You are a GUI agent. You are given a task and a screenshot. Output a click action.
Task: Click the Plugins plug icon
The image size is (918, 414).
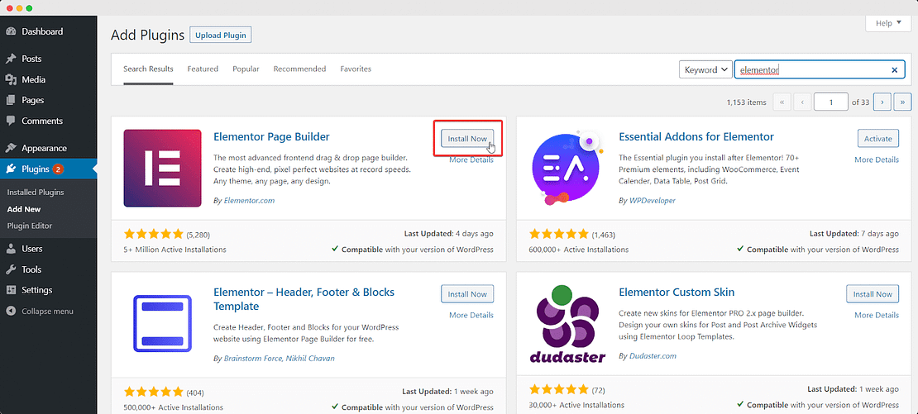tap(11, 169)
